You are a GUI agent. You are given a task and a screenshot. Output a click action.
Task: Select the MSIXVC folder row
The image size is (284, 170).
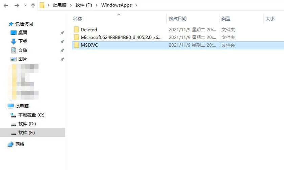178,45
